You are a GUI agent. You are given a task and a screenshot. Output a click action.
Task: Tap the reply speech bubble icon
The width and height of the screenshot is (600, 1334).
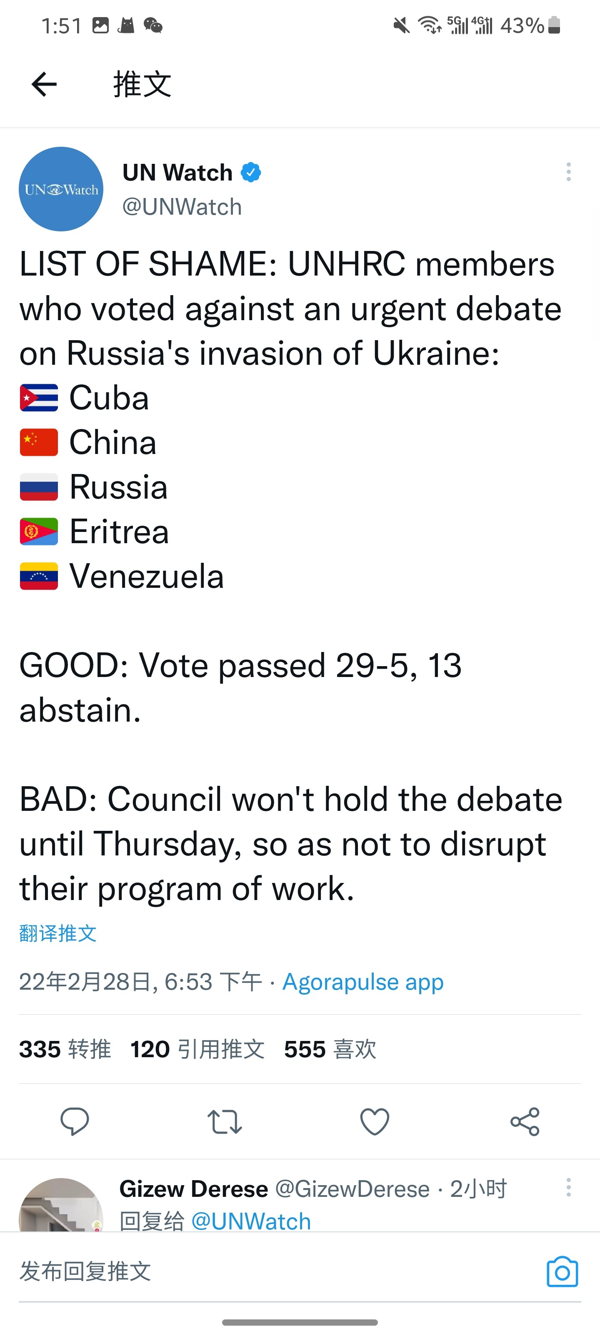[75, 1121]
